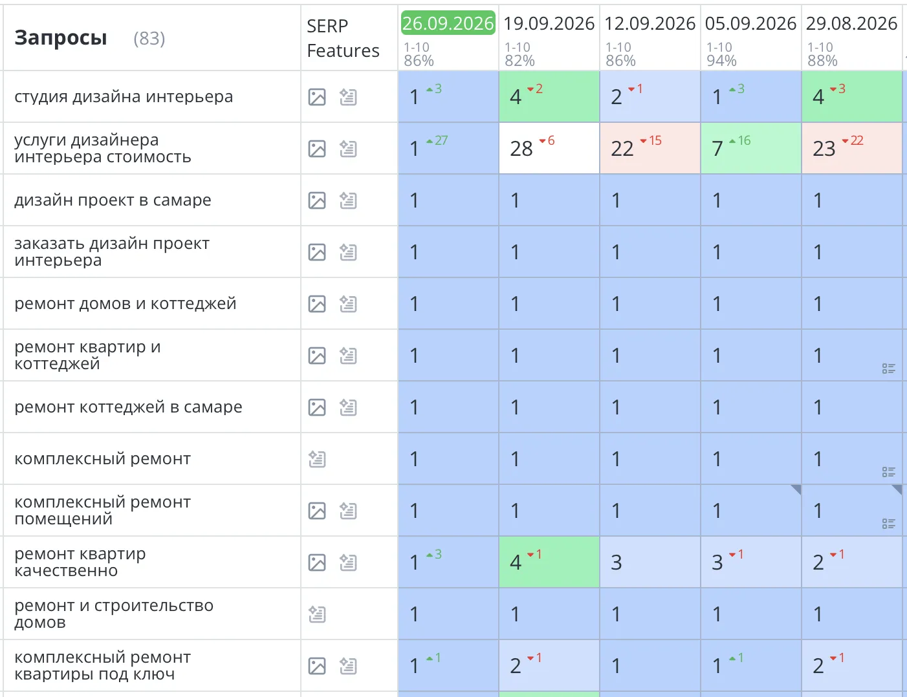This screenshot has width=907, height=697.
Task: Click image icon in 'заказать дизайн проект интерьера' row
Action: (317, 252)
